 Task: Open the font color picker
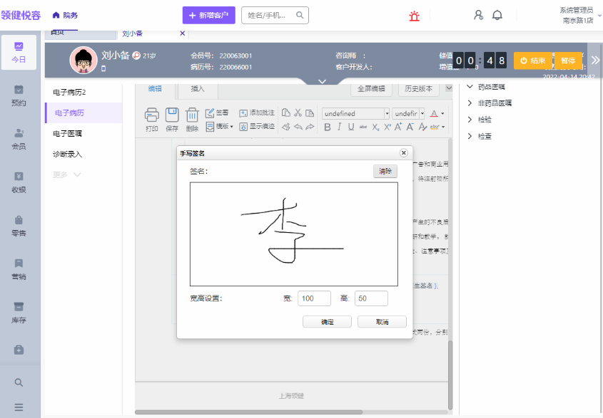437,114
